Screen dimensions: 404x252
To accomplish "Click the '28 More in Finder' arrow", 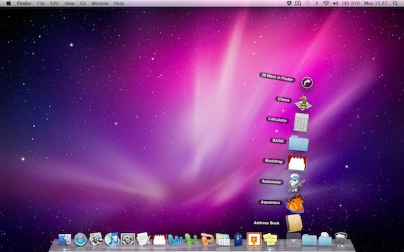I will tap(307, 83).
